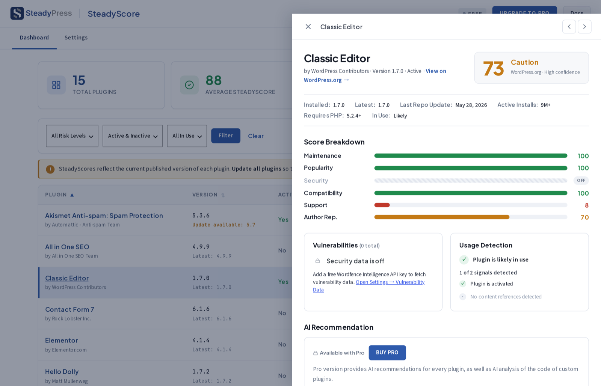Click the VERSION column header
This screenshot has width=601, height=386.
point(205,195)
